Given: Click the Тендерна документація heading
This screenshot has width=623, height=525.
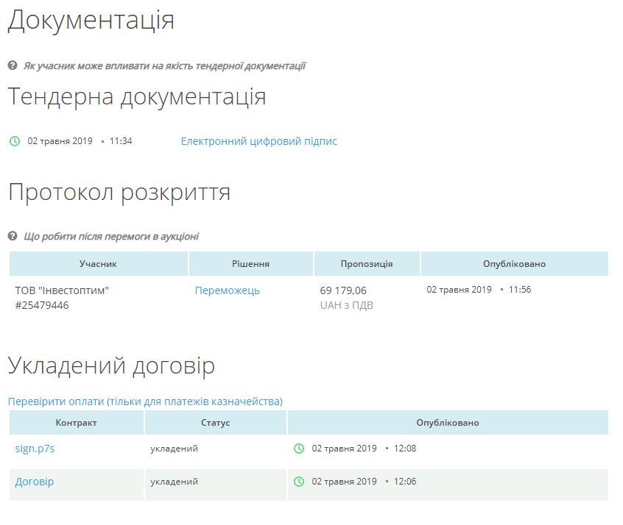Looking at the screenshot, I should click(x=137, y=97).
